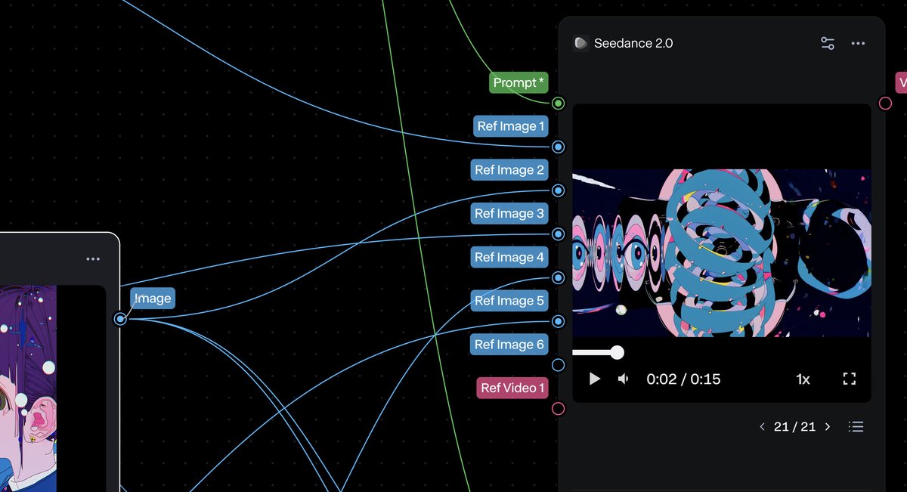Select the Ref Image 4 label
This screenshot has height=492, width=907.
(509, 257)
